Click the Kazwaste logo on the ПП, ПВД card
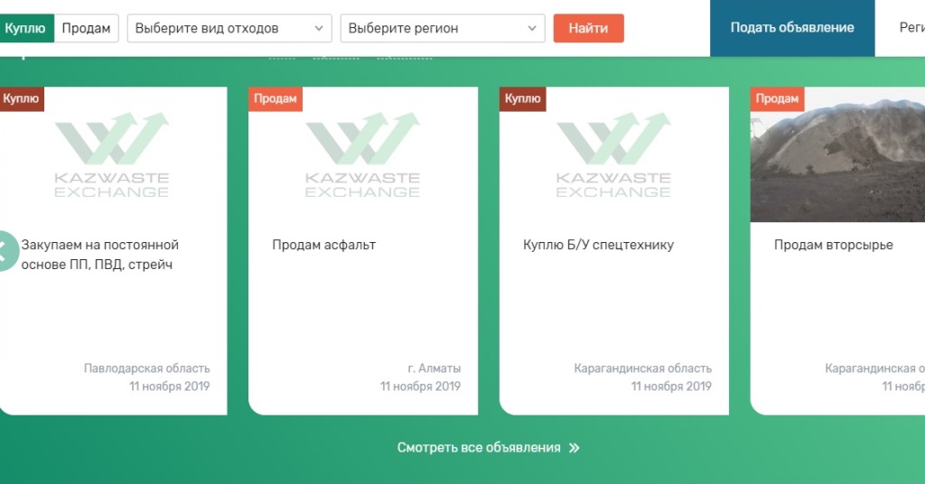Screen dimensions: 925x484 (x=111, y=155)
